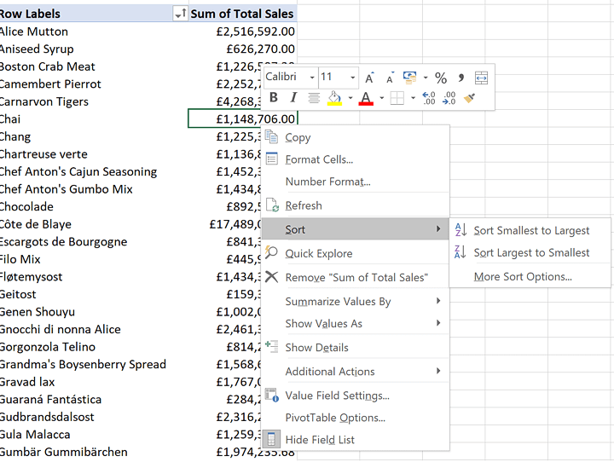This screenshot has height=462, width=614.
Task: Click Increase Font Size icon
Action: click(370, 78)
